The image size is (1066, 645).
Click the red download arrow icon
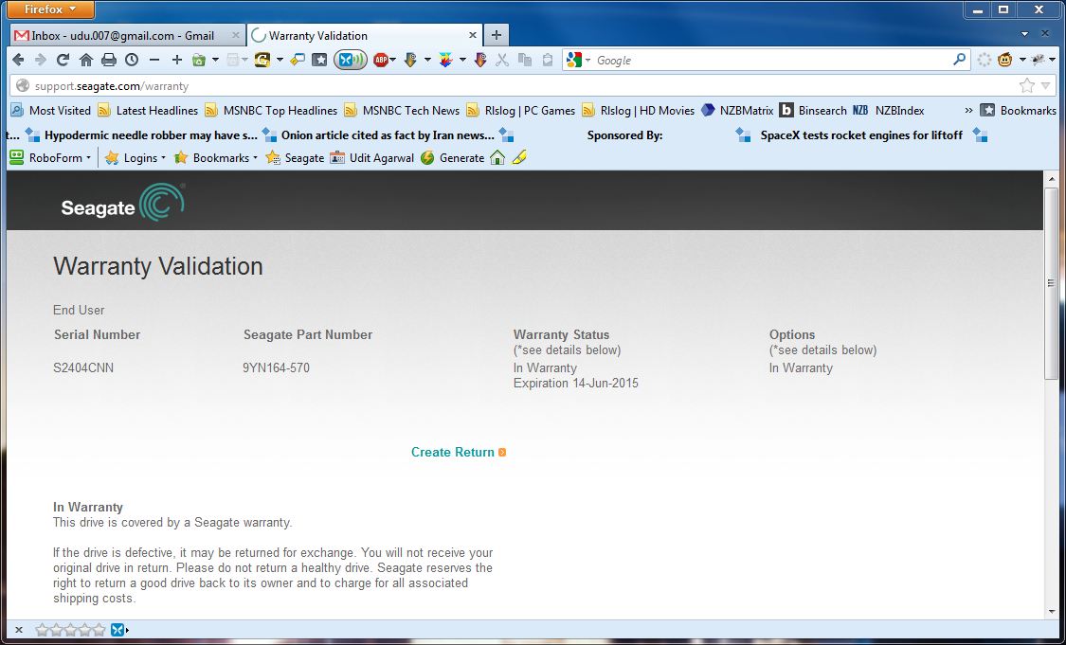click(x=480, y=60)
